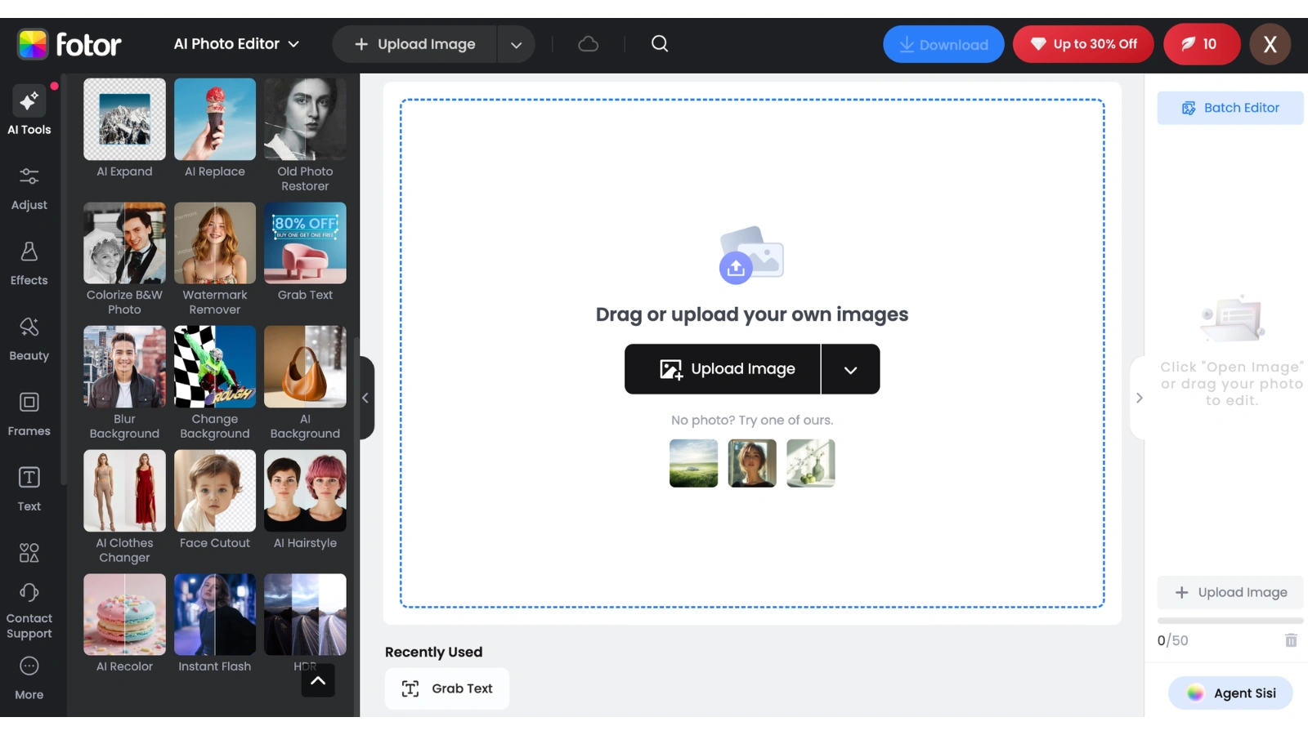Choose the green vase sample photo
The image size is (1308, 735).
[x=811, y=463]
